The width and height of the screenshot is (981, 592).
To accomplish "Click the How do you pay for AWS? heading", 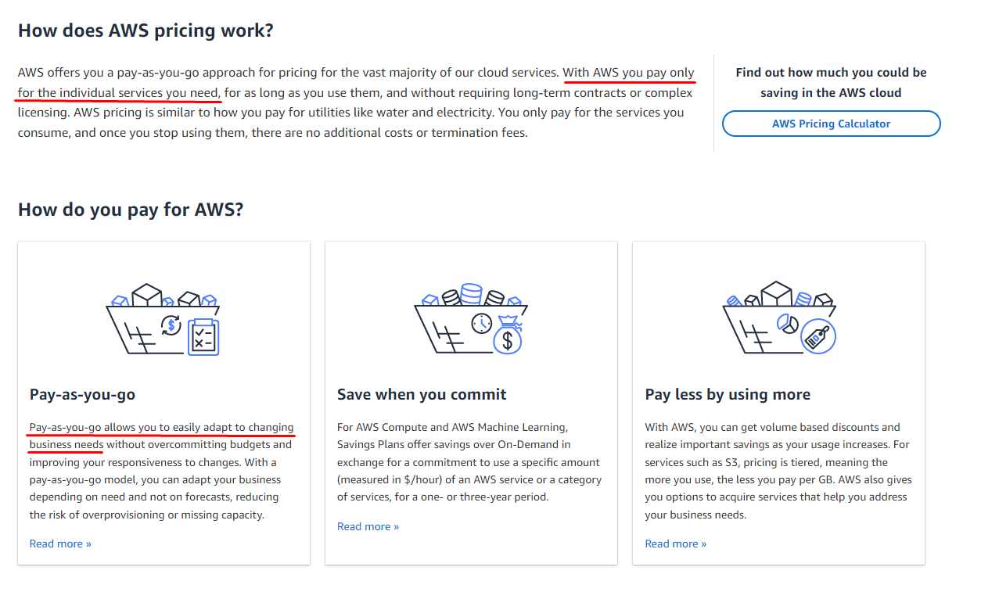I will 131,210.
